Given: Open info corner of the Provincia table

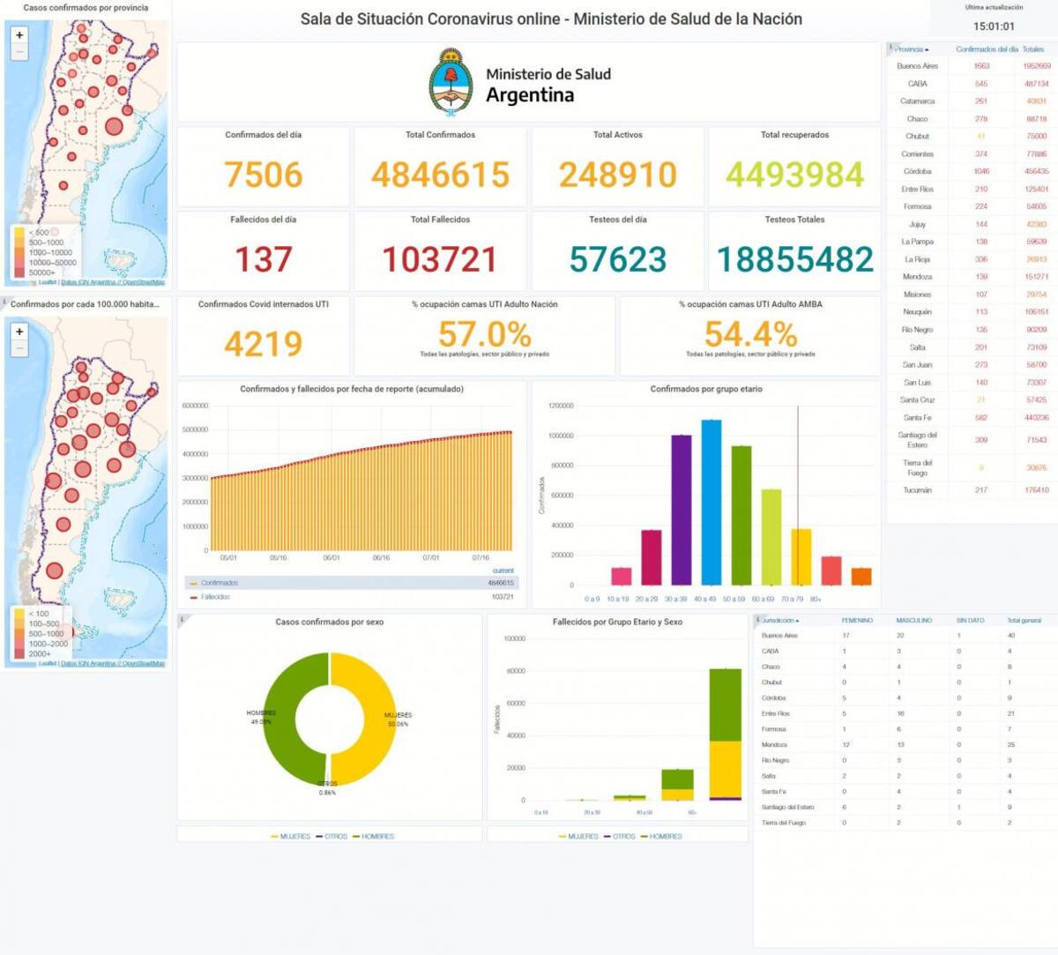Looking at the screenshot, I should (x=890, y=47).
